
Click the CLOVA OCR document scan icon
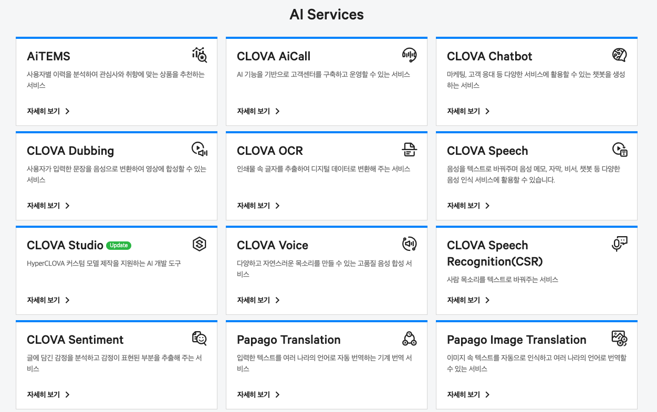409,149
